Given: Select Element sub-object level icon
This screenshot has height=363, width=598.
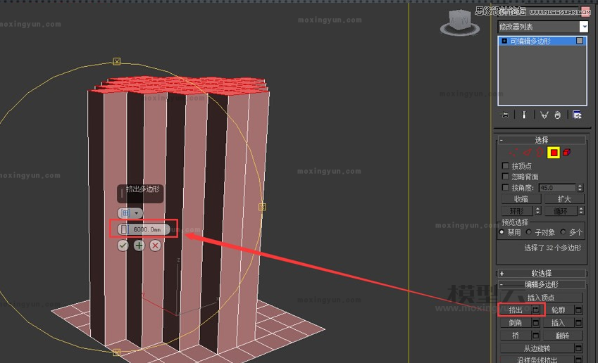Looking at the screenshot, I should pyautogui.click(x=566, y=153).
